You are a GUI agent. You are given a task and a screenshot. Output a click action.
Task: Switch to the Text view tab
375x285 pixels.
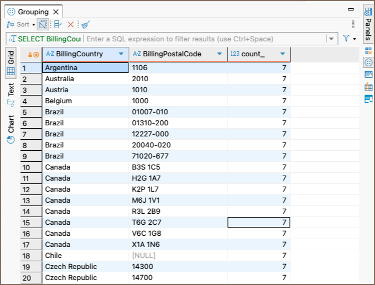pyautogui.click(x=11, y=94)
